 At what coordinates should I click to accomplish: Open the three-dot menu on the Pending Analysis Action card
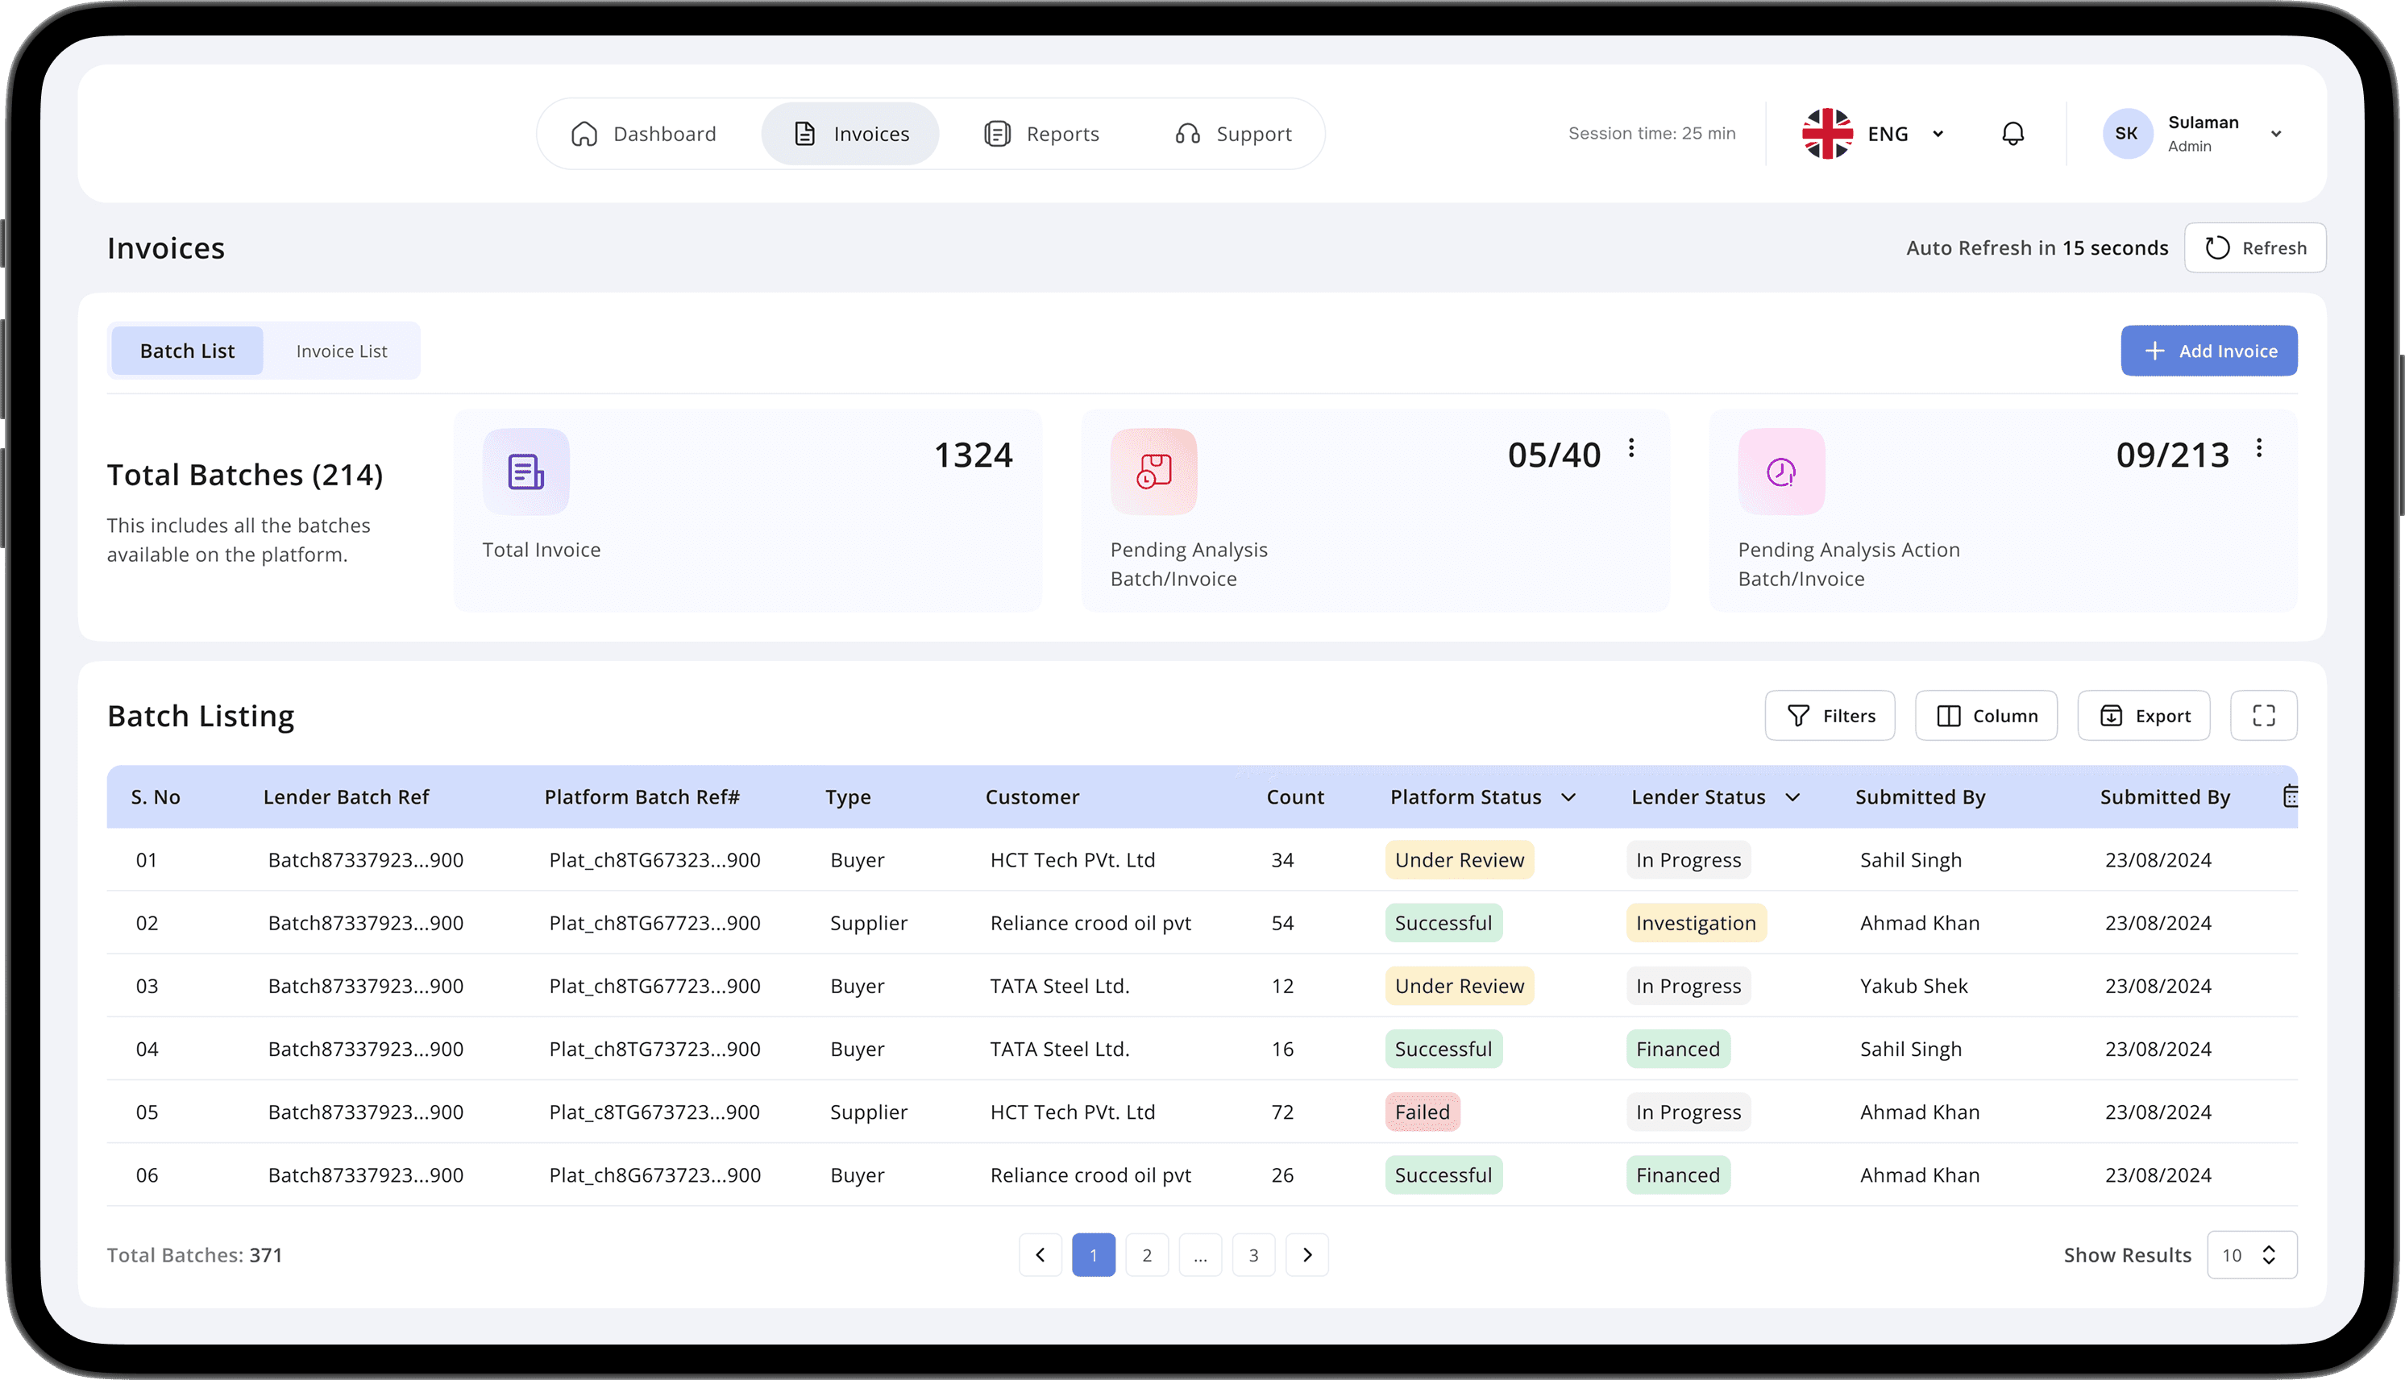tap(2259, 448)
